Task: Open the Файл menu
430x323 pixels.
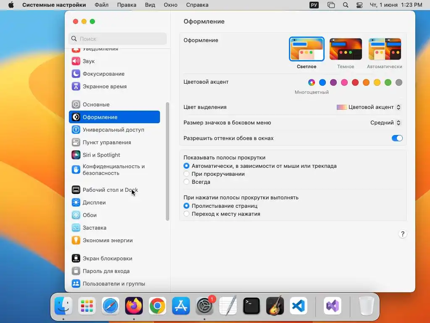Action: click(102, 5)
